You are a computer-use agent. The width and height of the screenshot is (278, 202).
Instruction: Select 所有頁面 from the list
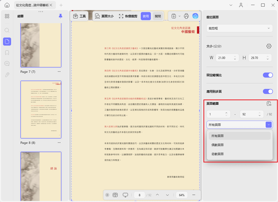239,136
